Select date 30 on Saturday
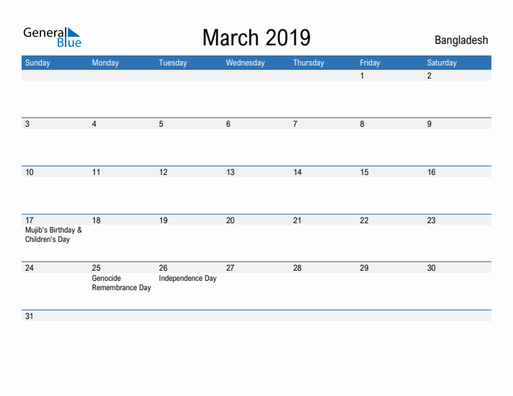 coord(432,268)
